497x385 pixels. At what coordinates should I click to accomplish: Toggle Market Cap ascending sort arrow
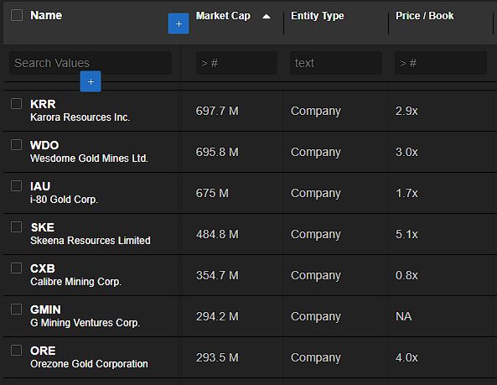click(x=267, y=16)
